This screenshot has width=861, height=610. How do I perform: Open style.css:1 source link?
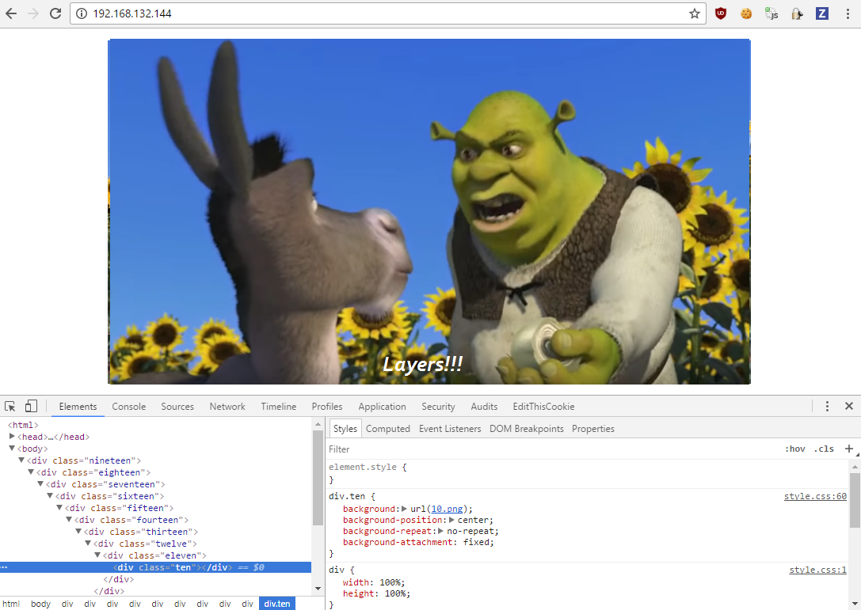817,570
